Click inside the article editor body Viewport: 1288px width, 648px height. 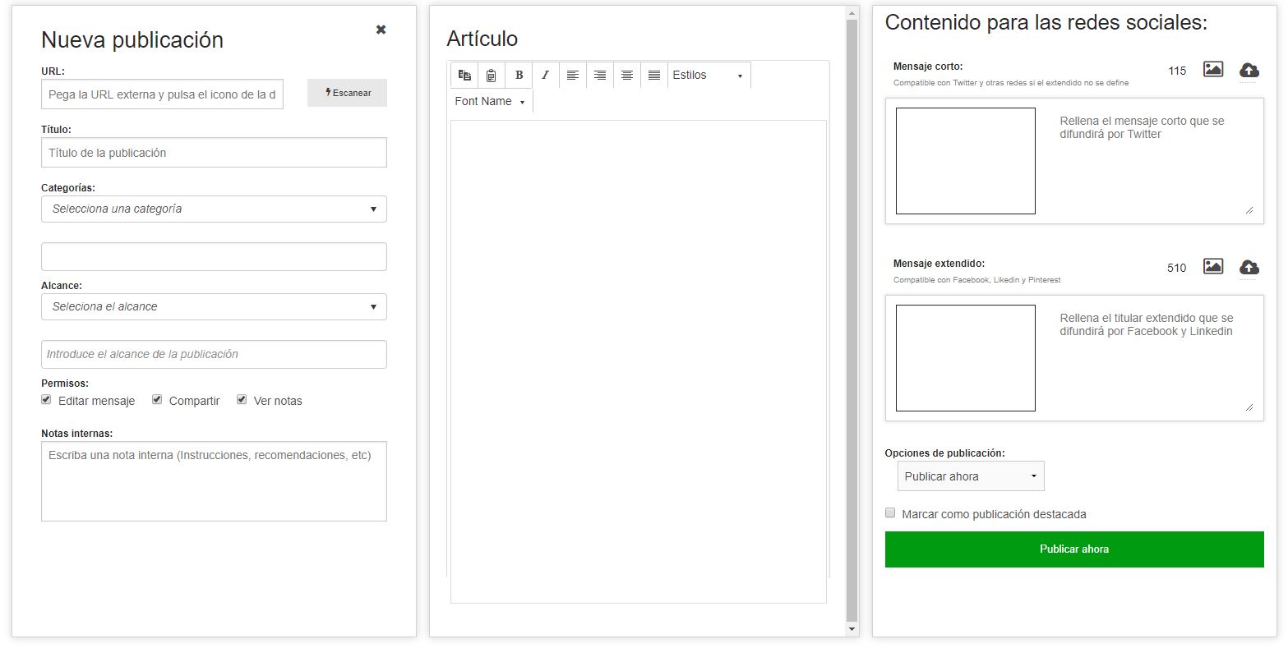pyautogui.click(x=639, y=361)
